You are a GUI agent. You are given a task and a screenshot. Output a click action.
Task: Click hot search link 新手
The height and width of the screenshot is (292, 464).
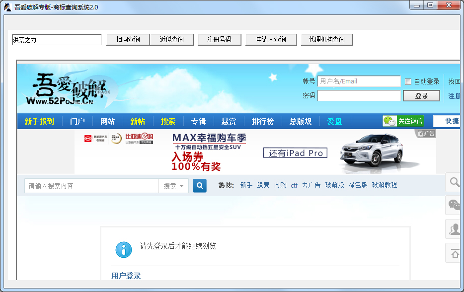point(246,185)
